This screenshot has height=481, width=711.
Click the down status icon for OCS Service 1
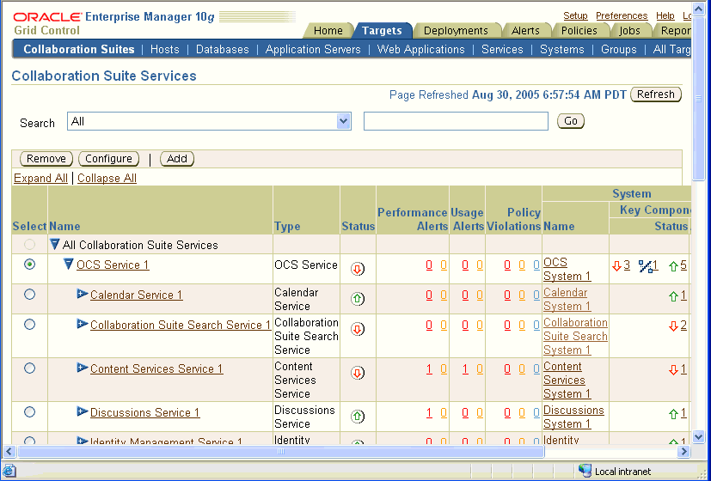[358, 269]
